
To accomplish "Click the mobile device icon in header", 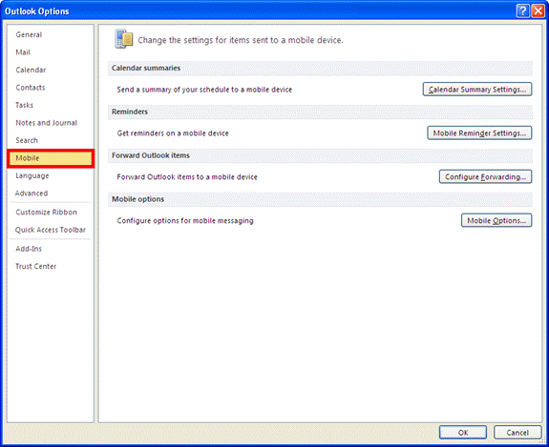I will click(x=123, y=39).
